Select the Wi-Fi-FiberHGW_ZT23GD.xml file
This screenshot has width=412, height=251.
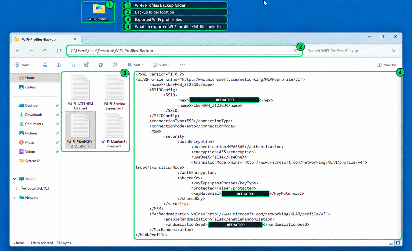tap(80, 130)
